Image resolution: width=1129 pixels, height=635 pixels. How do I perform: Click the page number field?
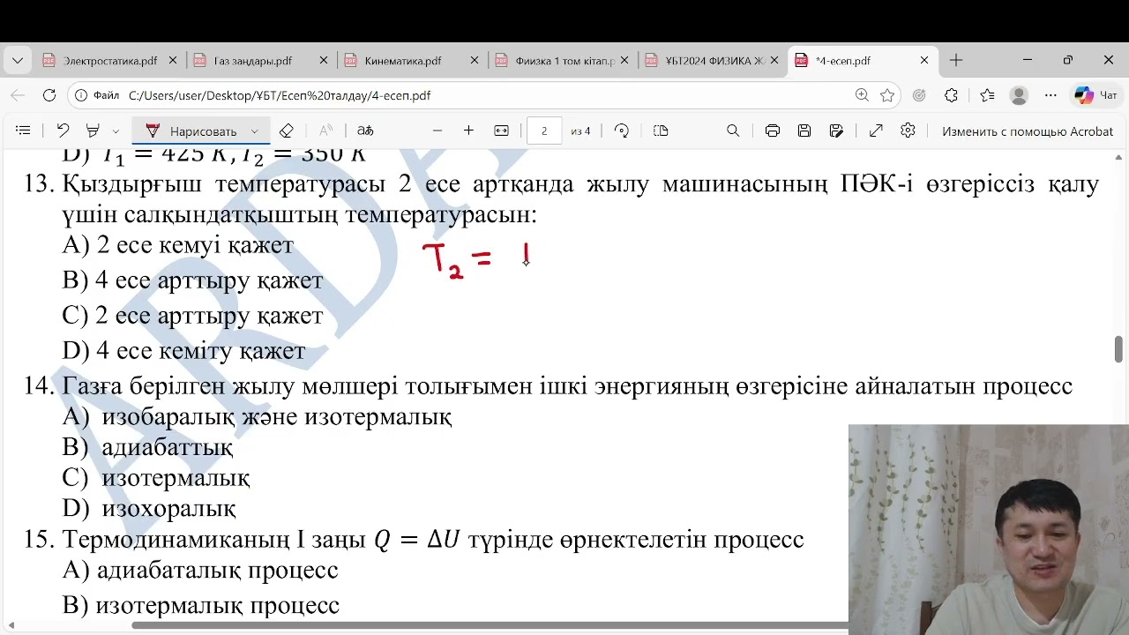tap(544, 131)
